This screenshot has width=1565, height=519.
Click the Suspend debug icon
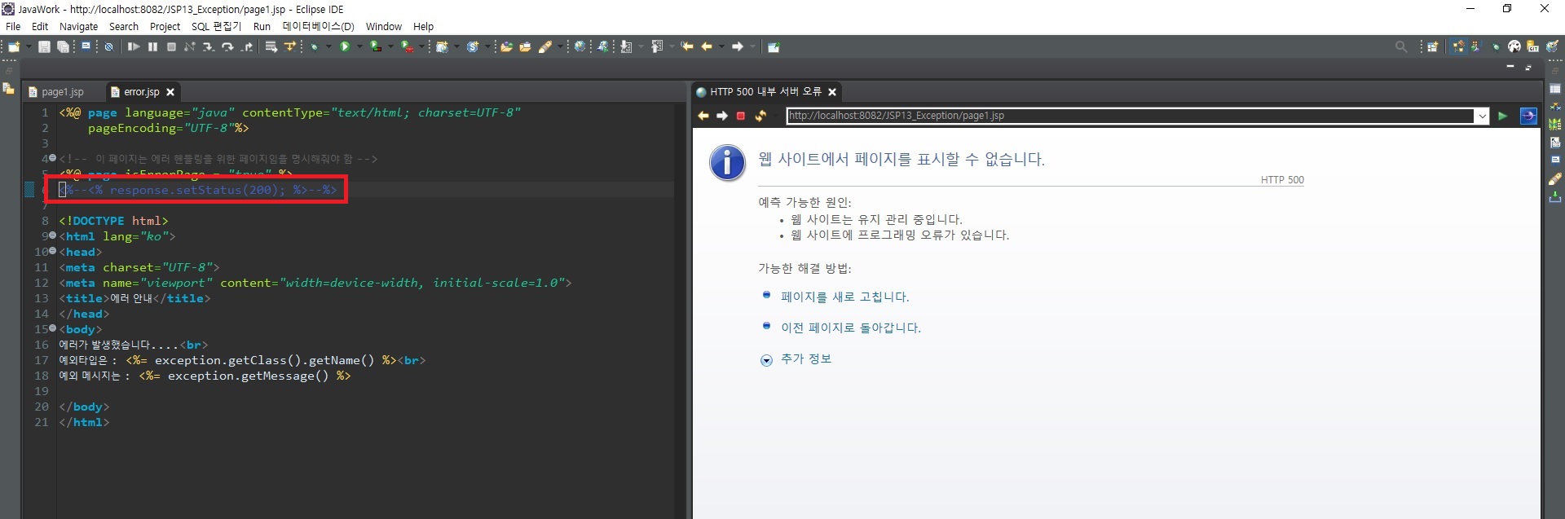point(152,47)
